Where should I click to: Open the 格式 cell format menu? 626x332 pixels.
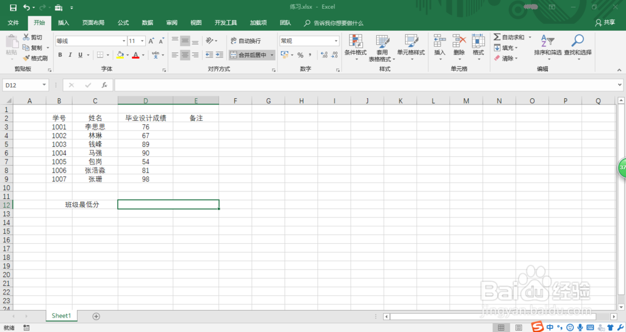tap(478, 47)
